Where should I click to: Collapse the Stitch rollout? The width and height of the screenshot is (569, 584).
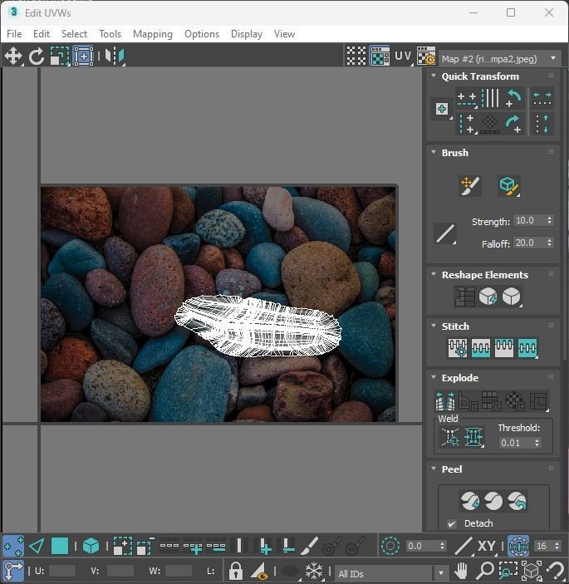pyautogui.click(x=434, y=326)
